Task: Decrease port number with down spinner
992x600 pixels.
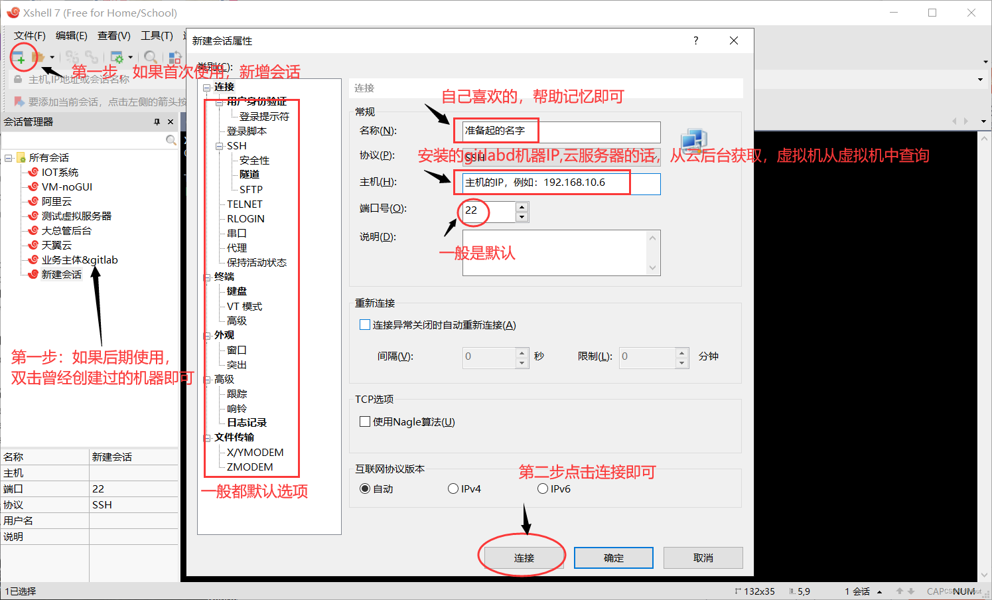Action: (x=522, y=217)
